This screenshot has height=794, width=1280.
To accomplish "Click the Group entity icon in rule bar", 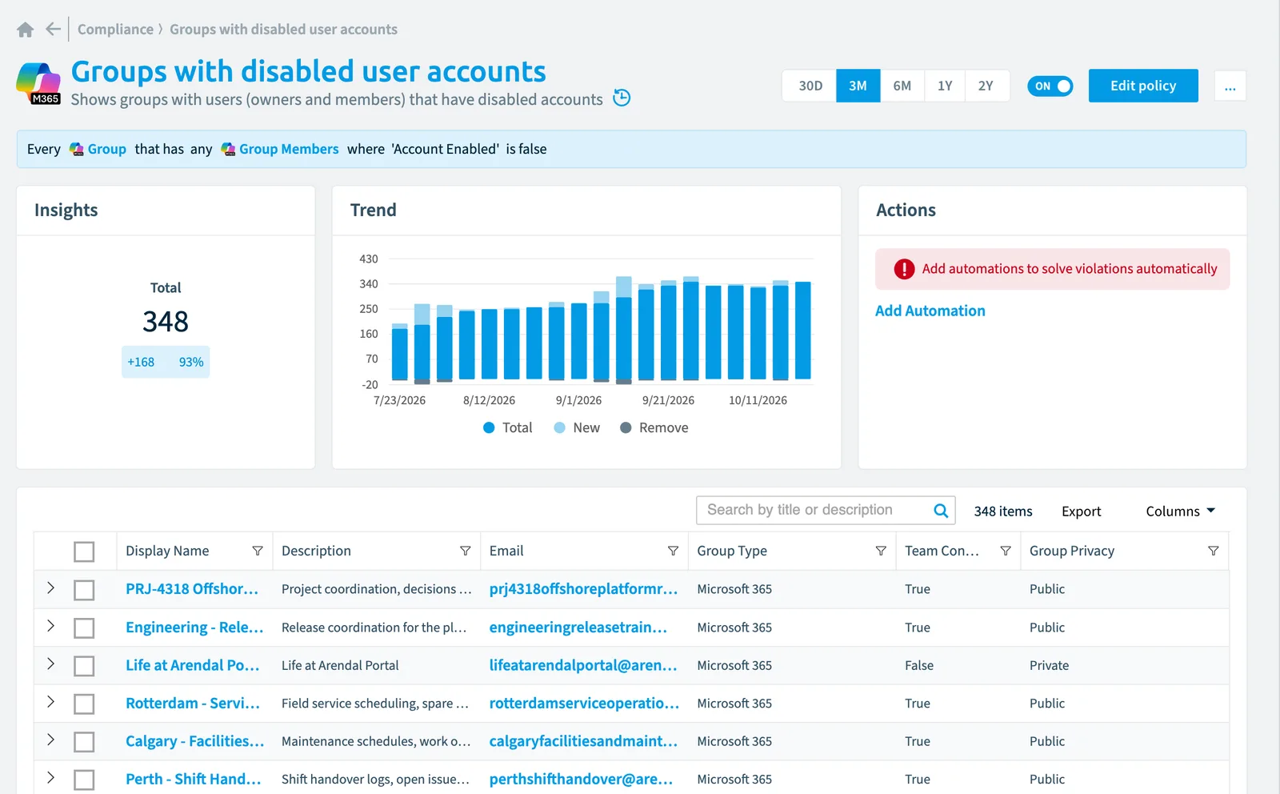I will 77,149.
